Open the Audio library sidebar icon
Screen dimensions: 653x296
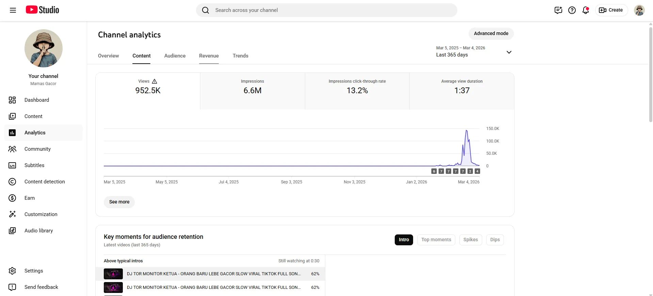(12, 231)
